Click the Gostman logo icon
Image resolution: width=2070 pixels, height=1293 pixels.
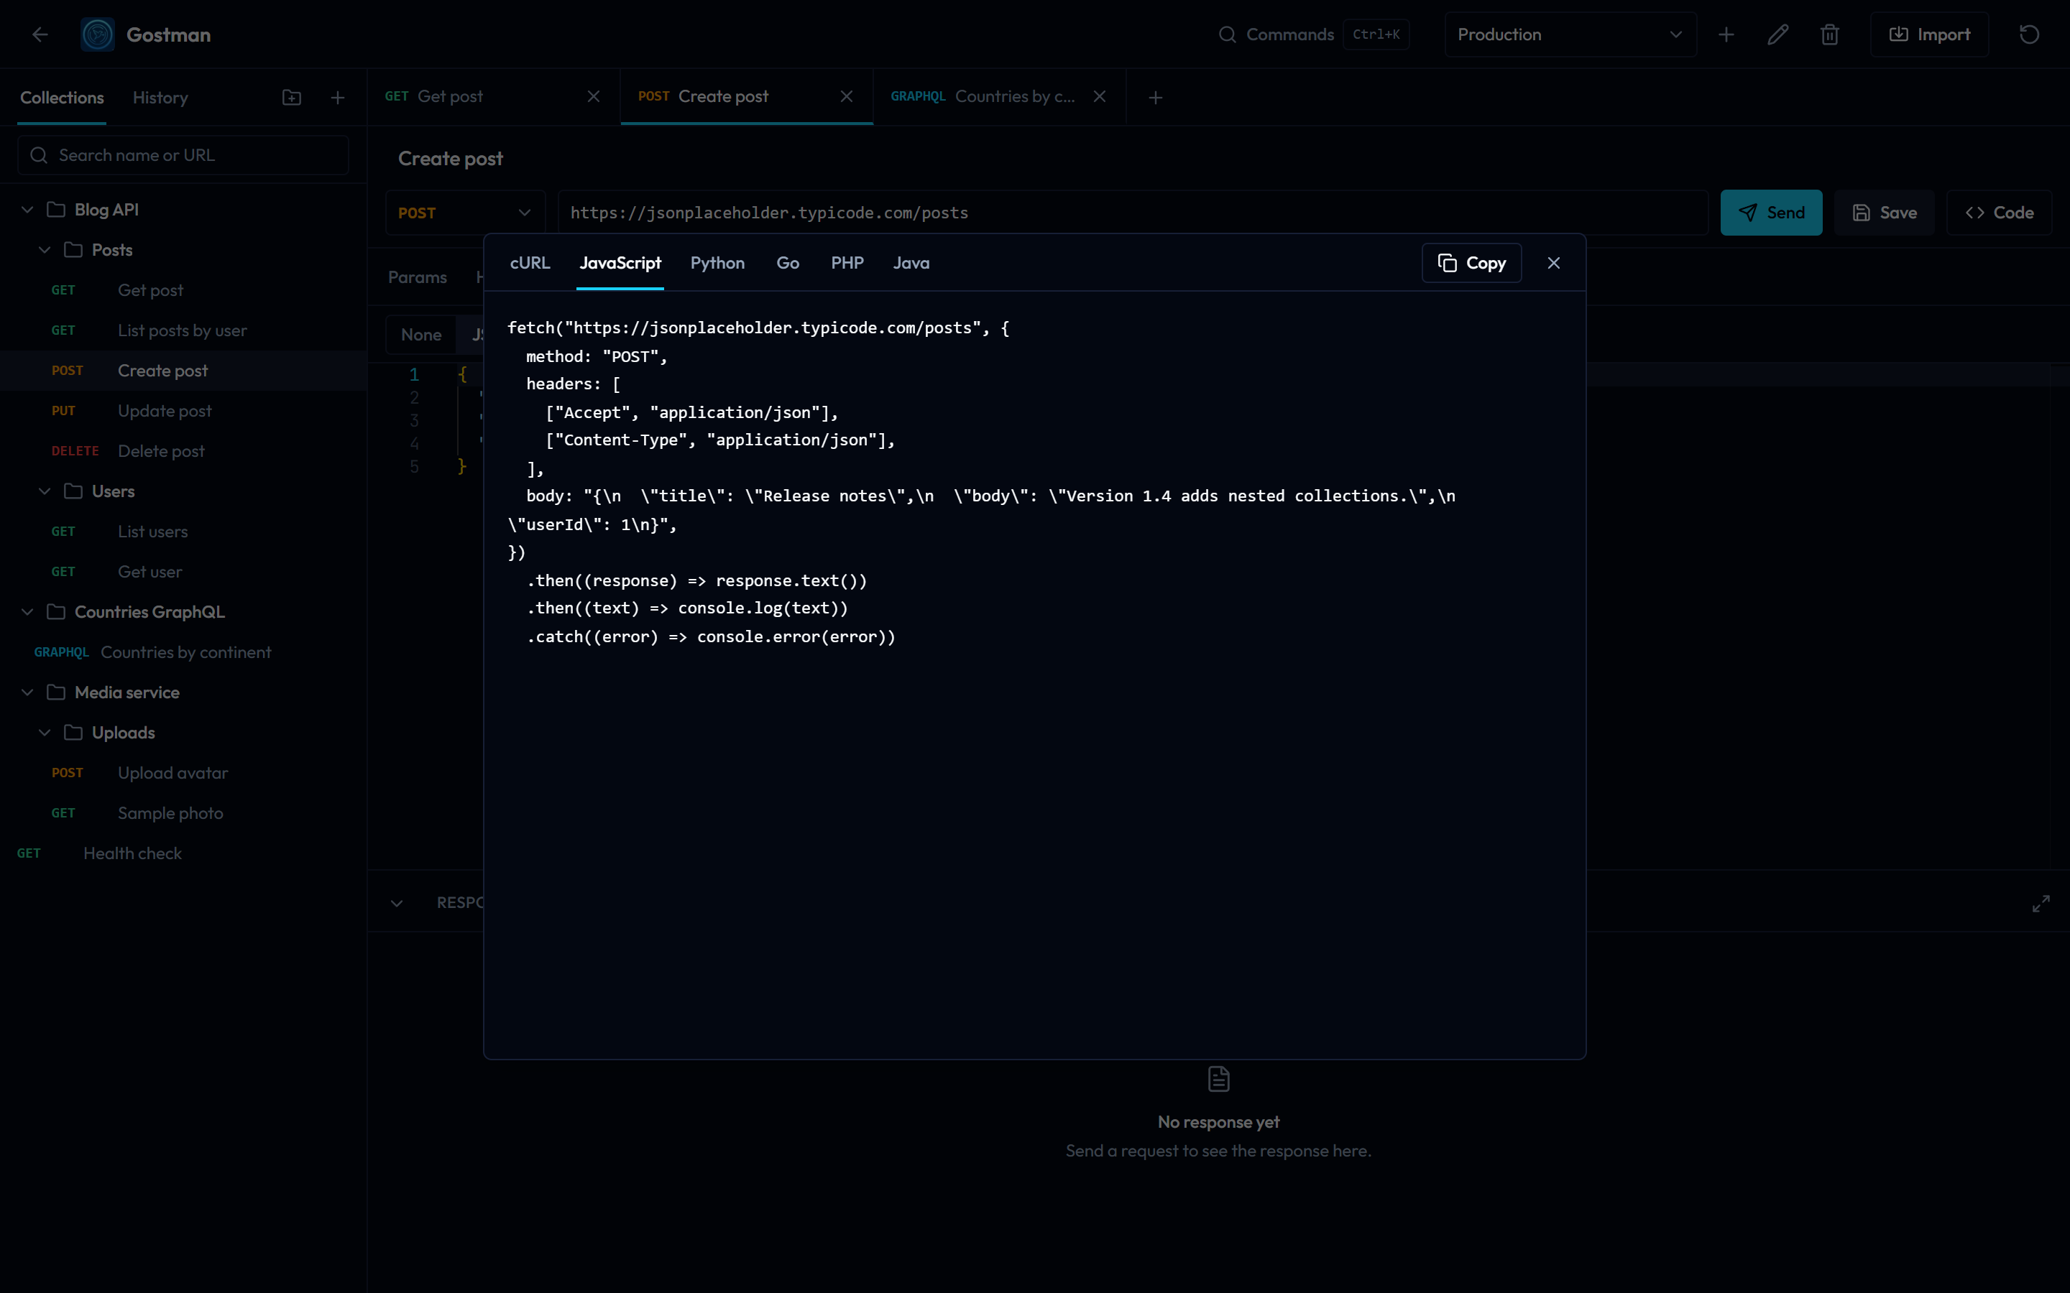pyautogui.click(x=98, y=34)
